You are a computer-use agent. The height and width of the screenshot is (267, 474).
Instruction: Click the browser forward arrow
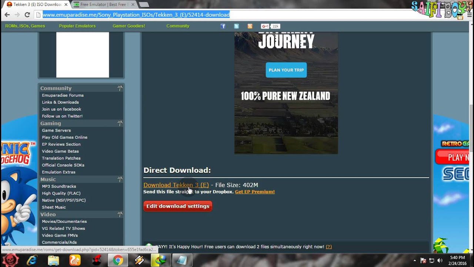click(17, 15)
